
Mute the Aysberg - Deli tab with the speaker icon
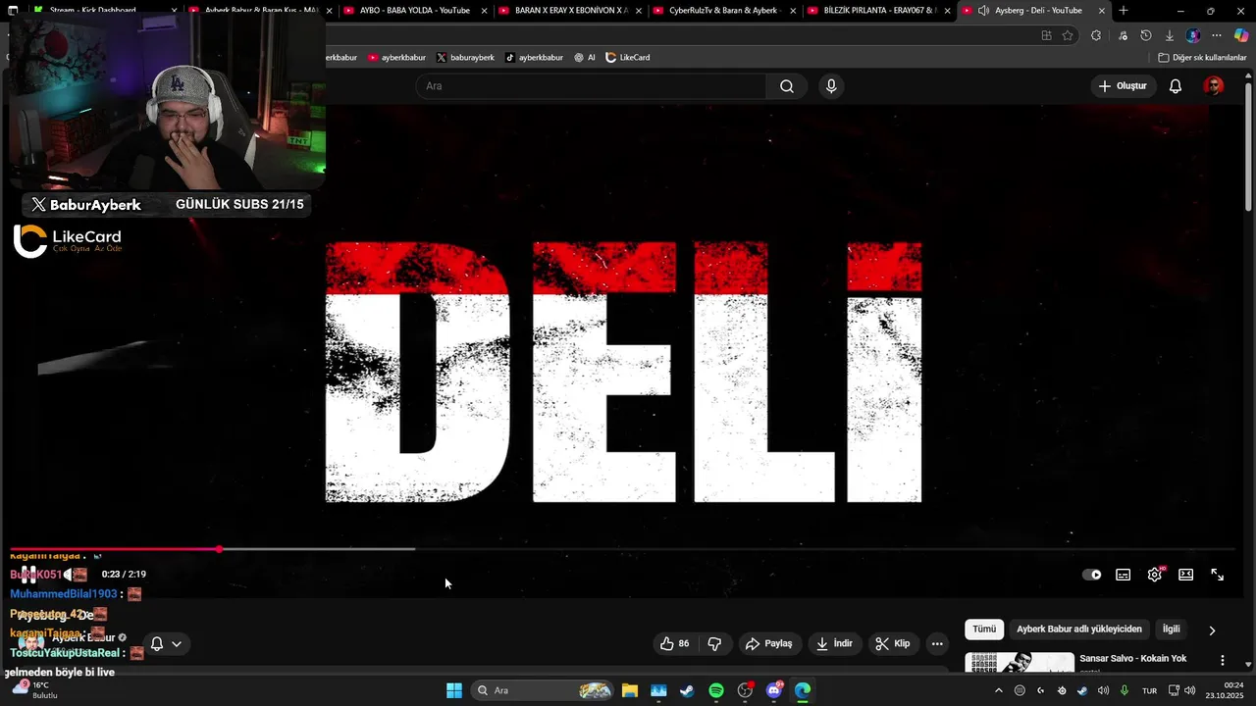click(983, 11)
